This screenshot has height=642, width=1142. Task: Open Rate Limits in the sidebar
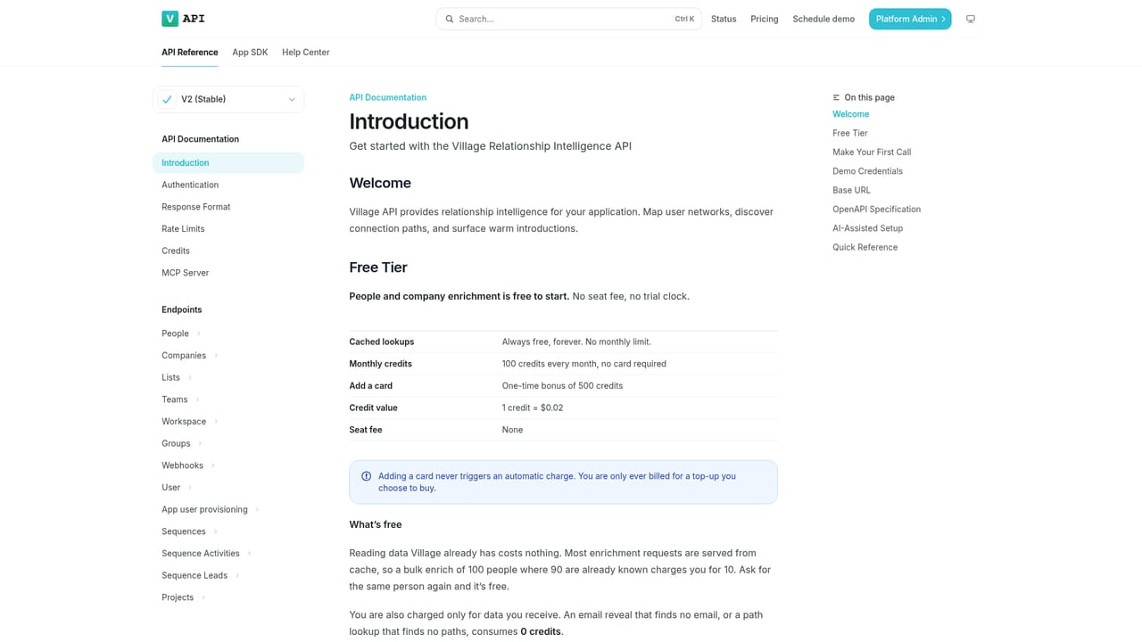[228, 229]
